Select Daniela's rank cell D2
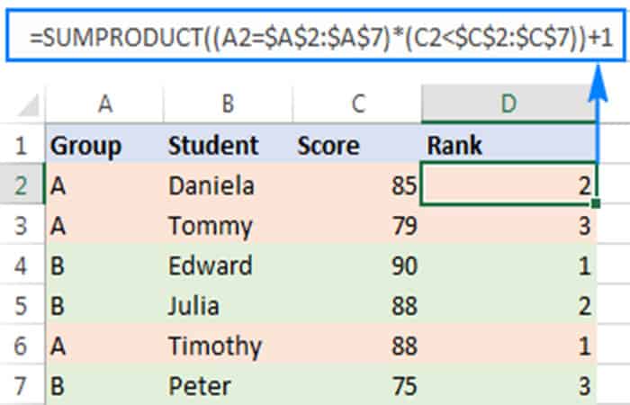The height and width of the screenshot is (405, 630). (x=508, y=184)
